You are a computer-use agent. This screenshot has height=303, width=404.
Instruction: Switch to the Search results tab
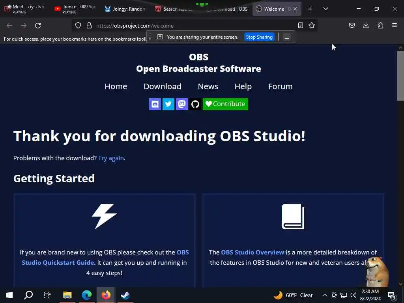coord(176,9)
